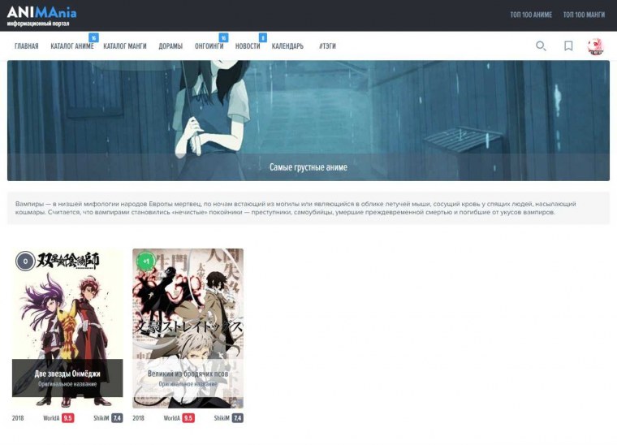
Task: Click the bookmarks icon in header
Action: point(568,46)
